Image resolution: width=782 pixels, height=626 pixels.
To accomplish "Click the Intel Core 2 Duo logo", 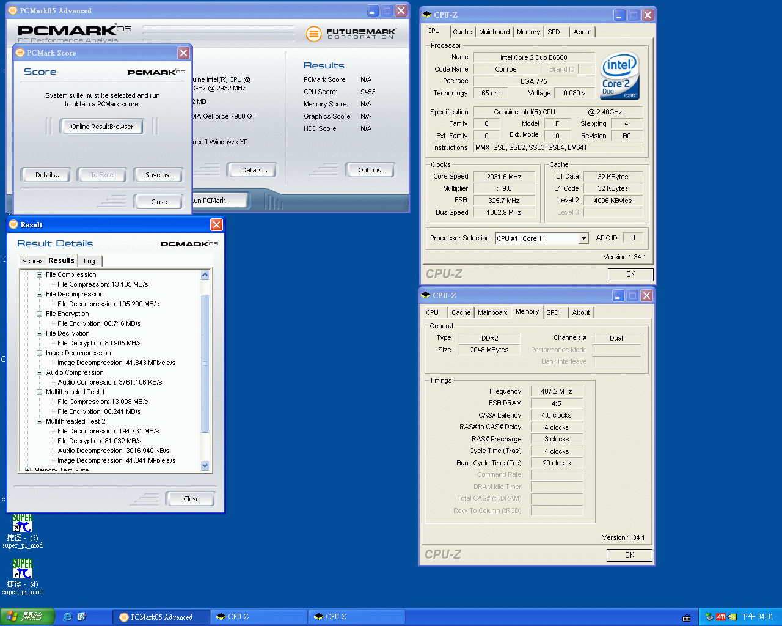I will tap(619, 76).
